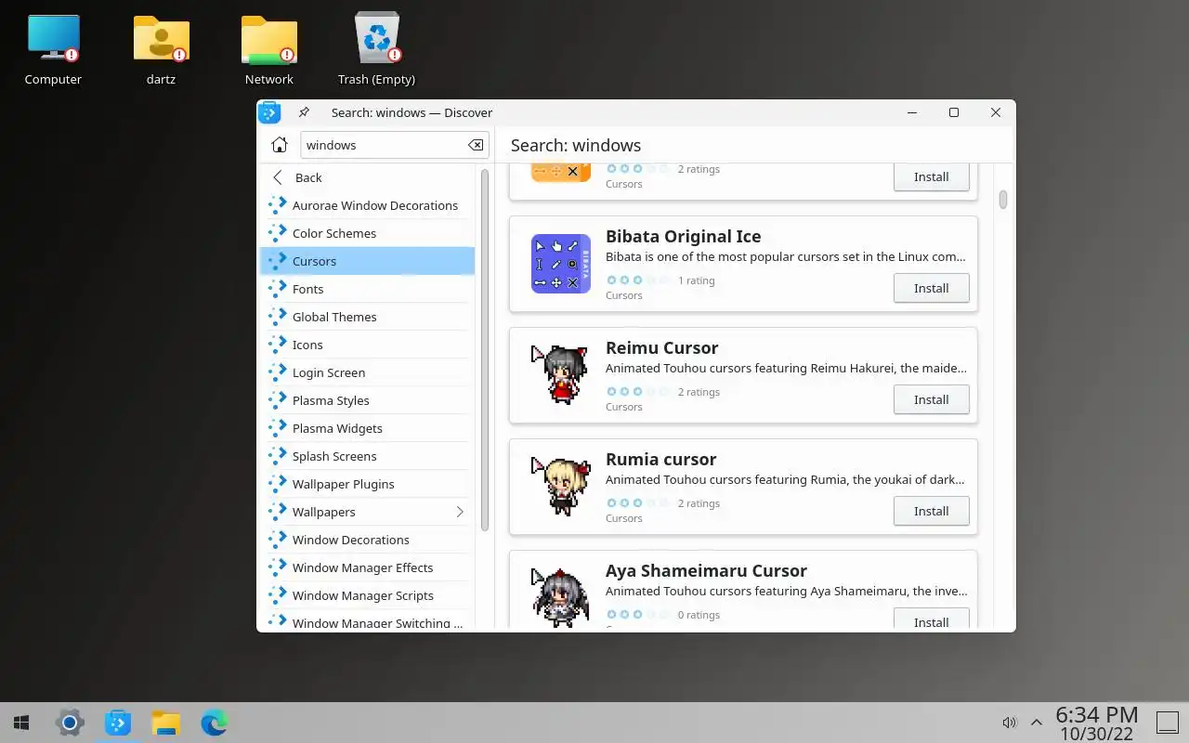Install Bibata Original Ice

pos(931,288)
